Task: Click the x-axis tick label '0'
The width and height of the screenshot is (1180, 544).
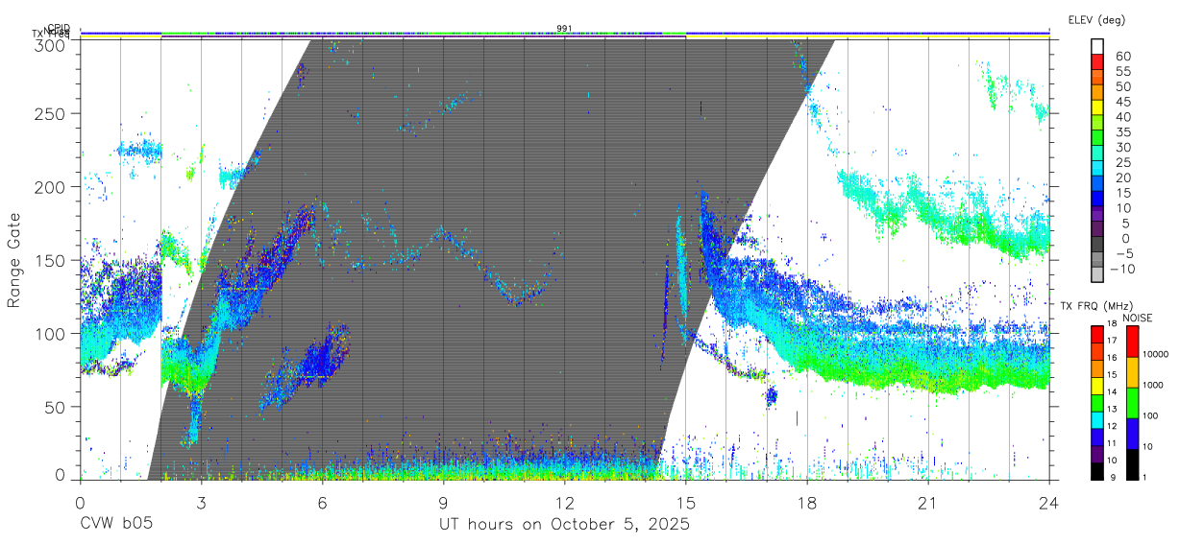Action: click(x=80, y=502)
